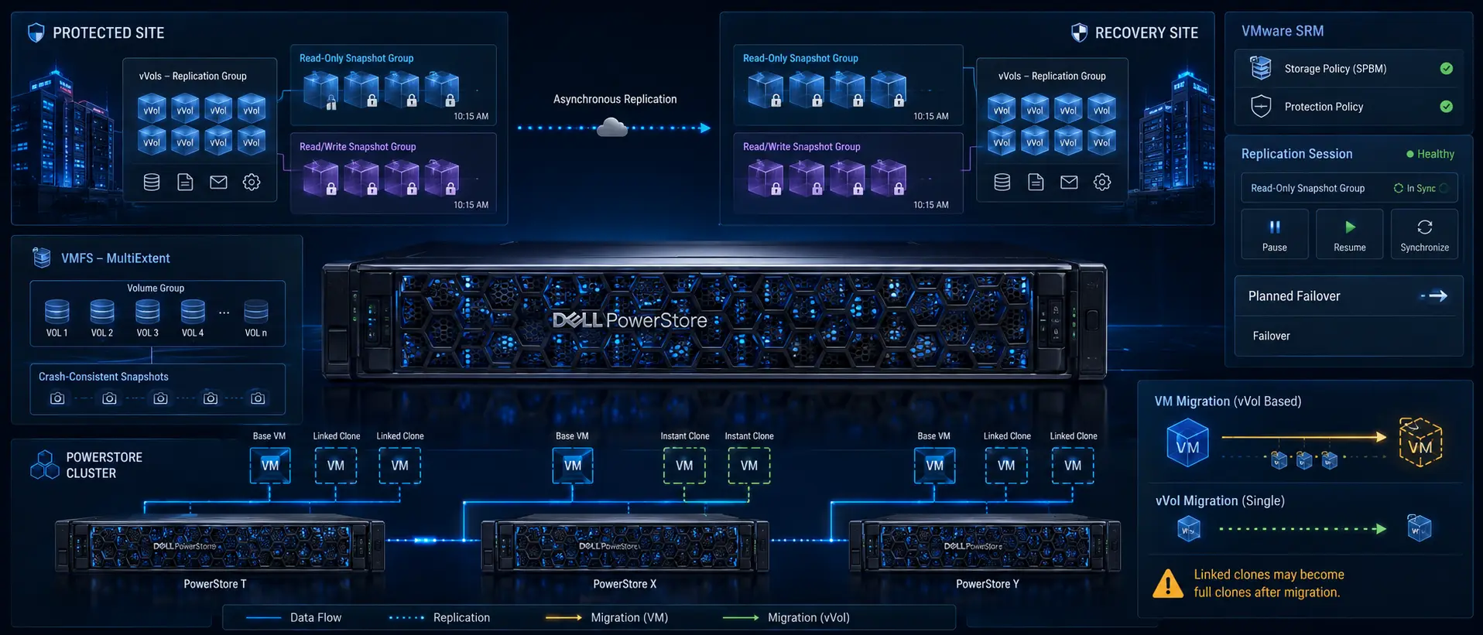Image resolution: width=1483 pixels, height=635 pixels.
Task: Select the VOL 3 disk icon
Action: (x=147, y=311)
